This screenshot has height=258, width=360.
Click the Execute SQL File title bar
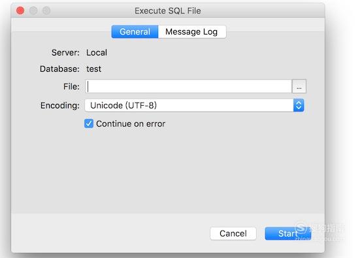pyautogui.click(x=168, y=10)
